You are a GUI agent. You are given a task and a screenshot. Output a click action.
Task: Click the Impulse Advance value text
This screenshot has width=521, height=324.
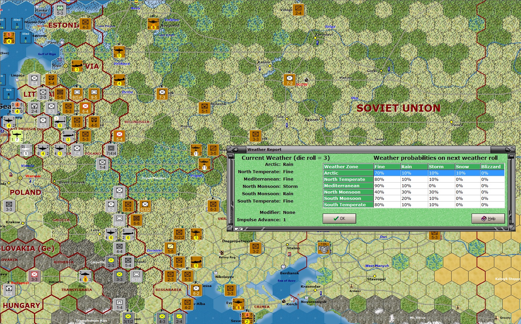[285, 220]
